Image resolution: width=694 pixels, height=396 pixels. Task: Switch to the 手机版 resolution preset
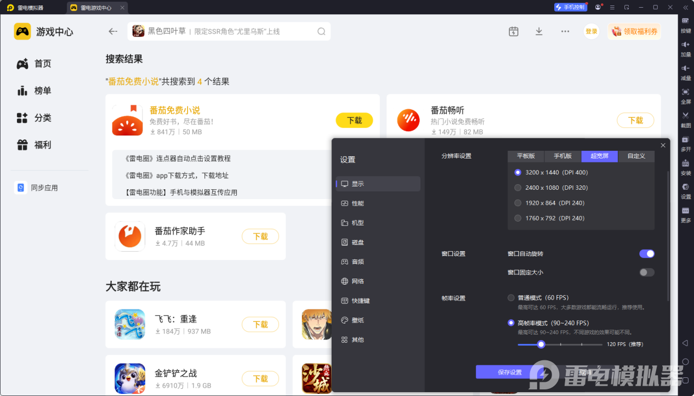[562, 156]
